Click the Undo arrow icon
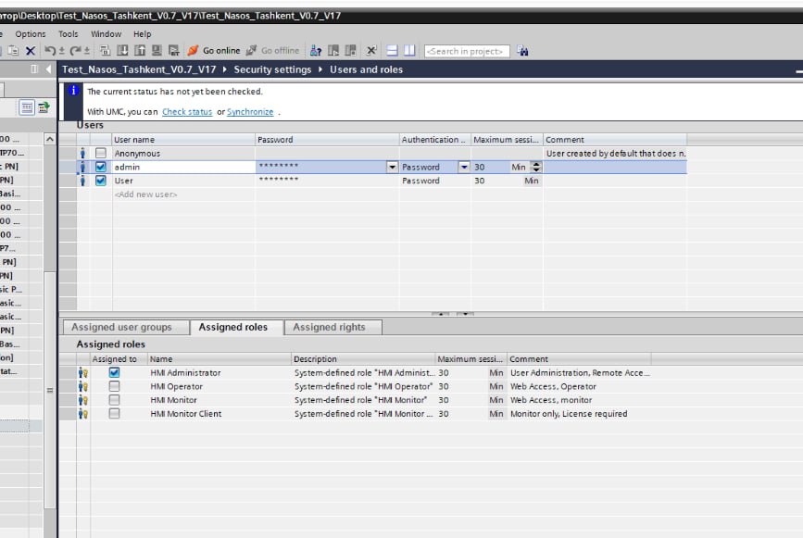Image resolution: width=803 pixels, height=538 pixels. (x=50, y=50)
